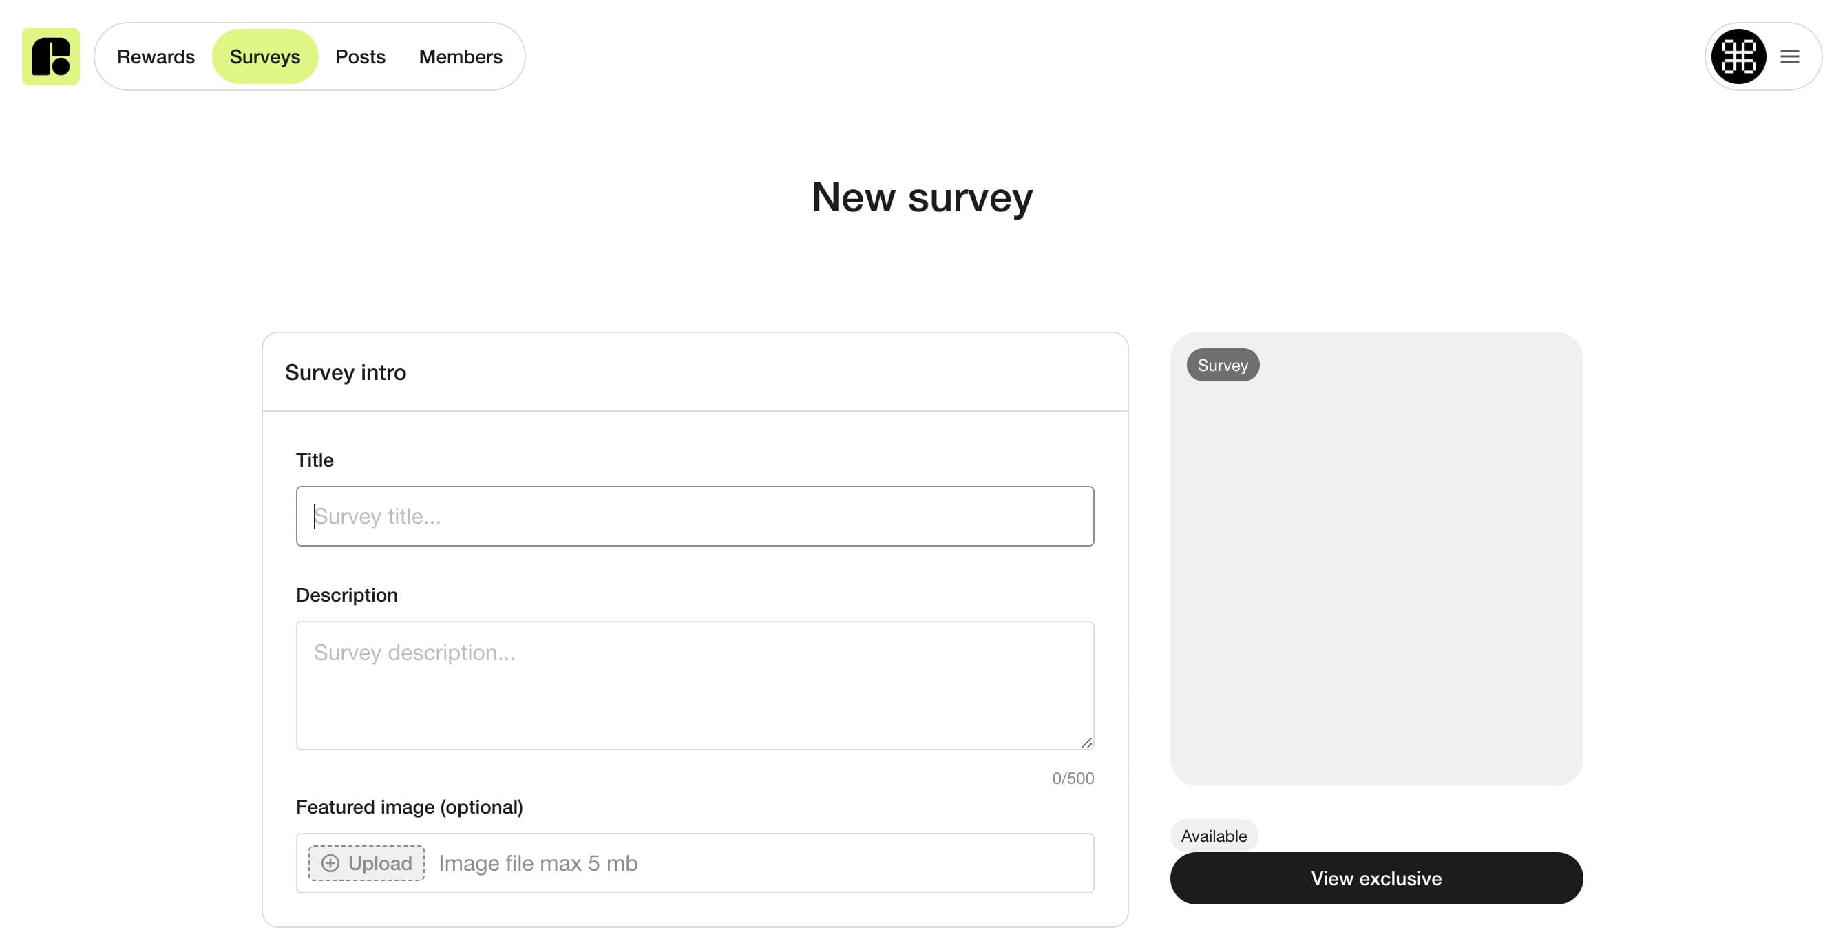Click the Image file max 5 mb field
This screenshot has width=1845, height=932.
695,862
